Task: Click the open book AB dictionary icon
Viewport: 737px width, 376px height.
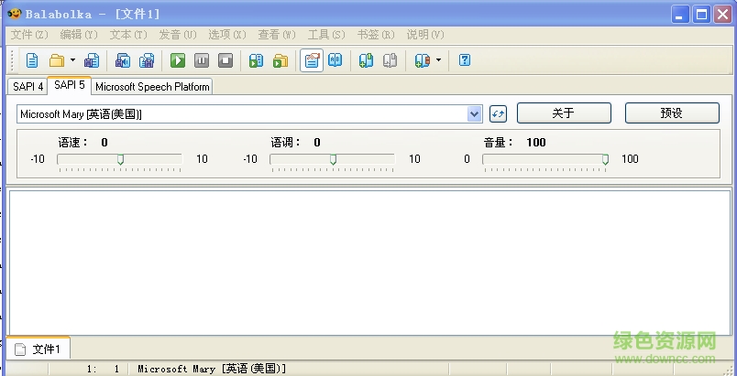Action: coord(335,60)
